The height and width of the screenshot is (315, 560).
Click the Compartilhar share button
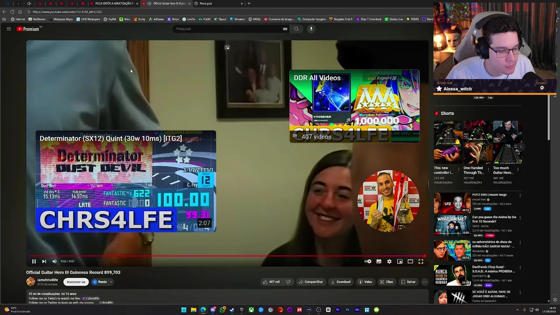pyautogui.click(x=311, y=282)
